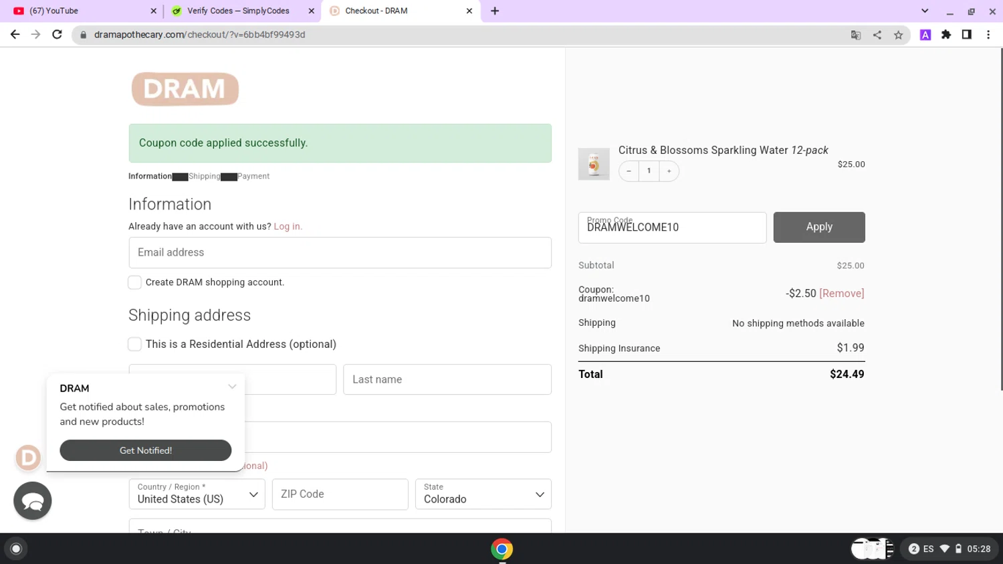Toggle the browser side panel icon
Image resolution: width=1003 pixels, height=564 pixels.
pos(967,35)
